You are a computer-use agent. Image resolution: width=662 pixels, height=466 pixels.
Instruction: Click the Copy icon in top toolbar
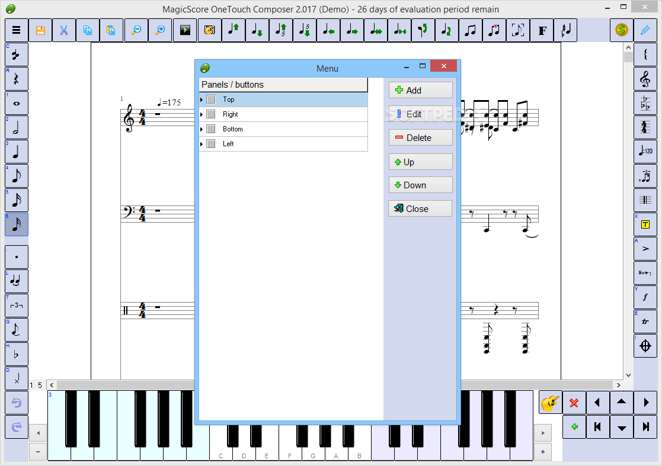click(x=87, y=30)
